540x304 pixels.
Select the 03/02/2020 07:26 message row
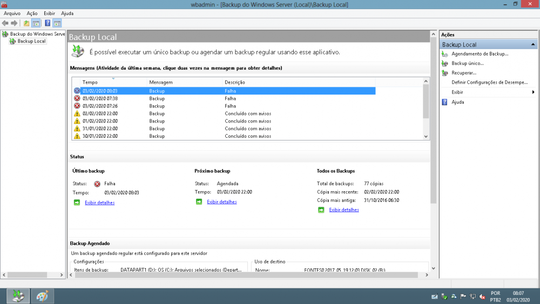tap(225, 106)
